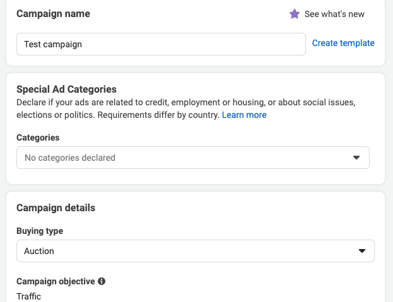The width and height of the screenshot is (393, 302).
Task: Click the Create template link
Action: [343, 44]
